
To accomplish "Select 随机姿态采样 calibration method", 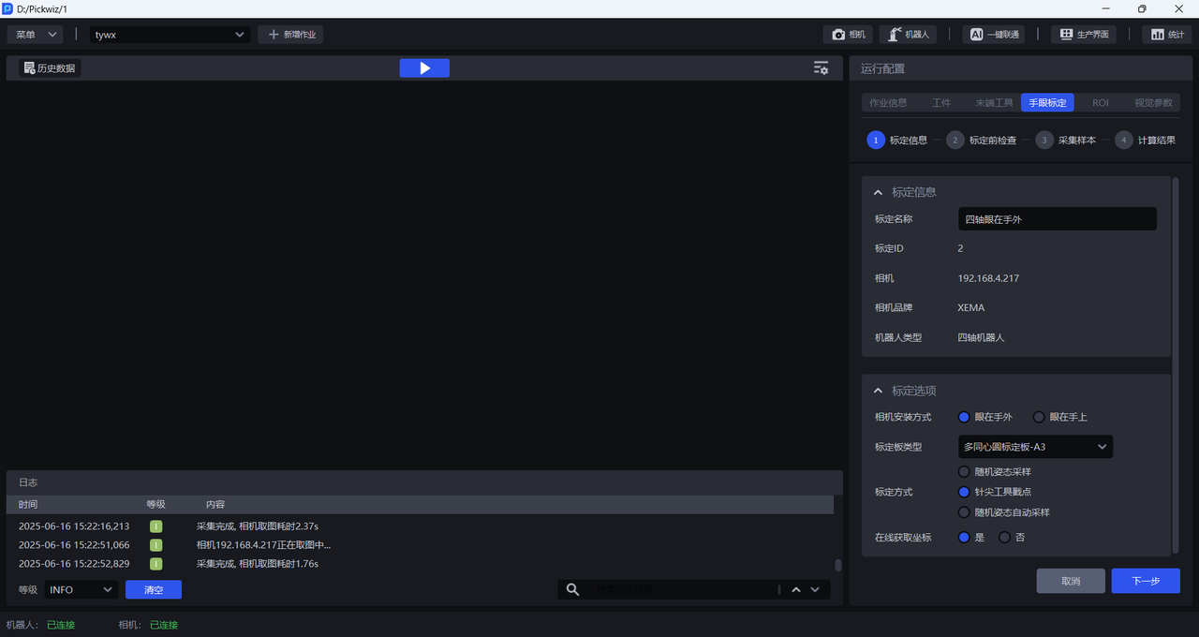I will click(964, 471).
